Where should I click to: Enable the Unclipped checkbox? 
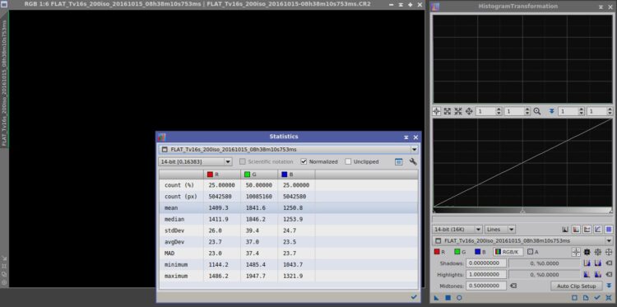pyautogui.click(x=348, y=162)
